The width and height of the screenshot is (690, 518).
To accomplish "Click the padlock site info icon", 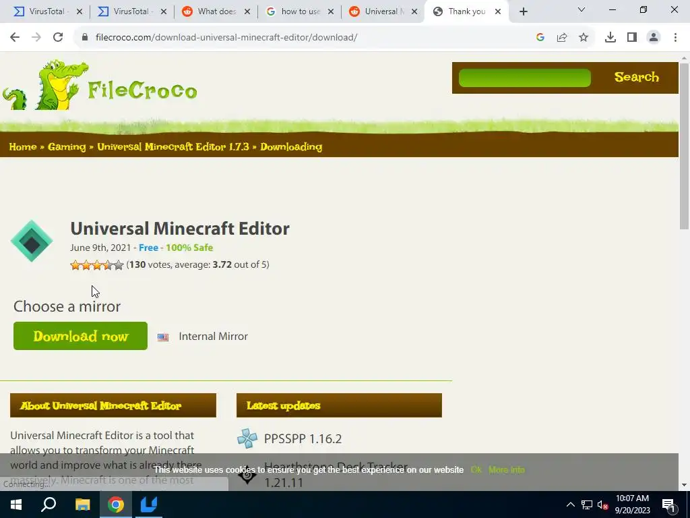I will 85,38.
